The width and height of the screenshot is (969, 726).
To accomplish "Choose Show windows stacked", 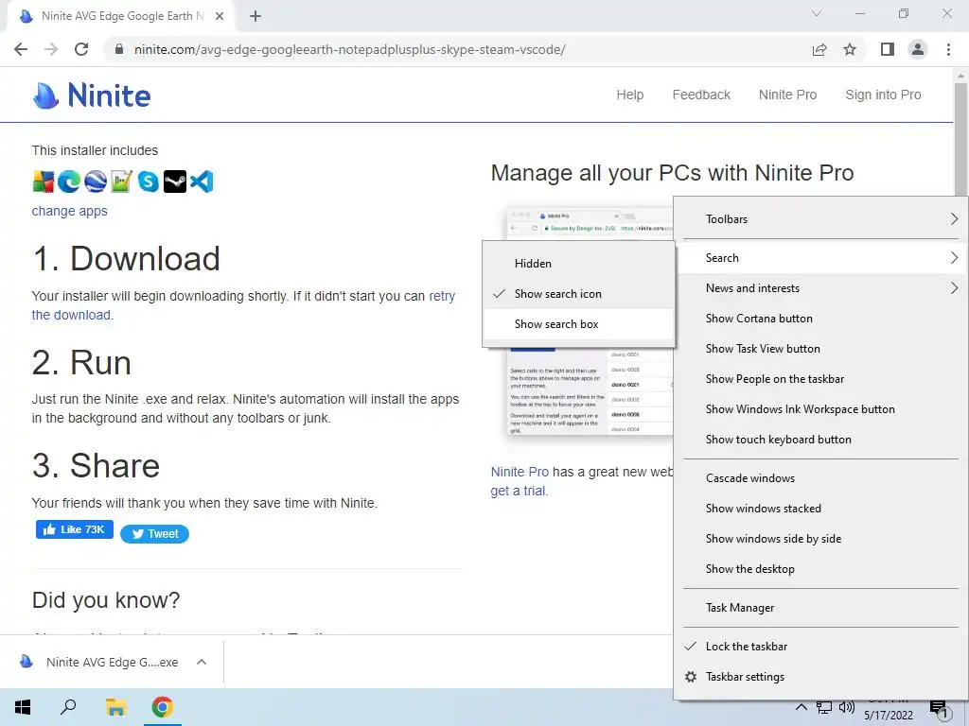I will tap(820, 509).
